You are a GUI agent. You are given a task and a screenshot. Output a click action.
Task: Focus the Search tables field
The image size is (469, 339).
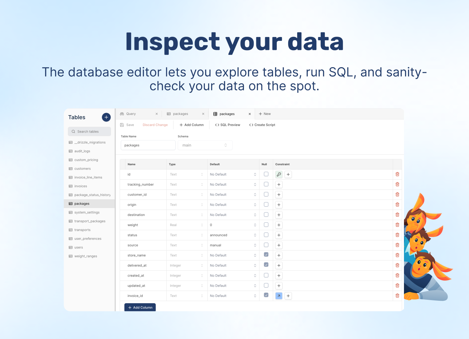[90, 132]
